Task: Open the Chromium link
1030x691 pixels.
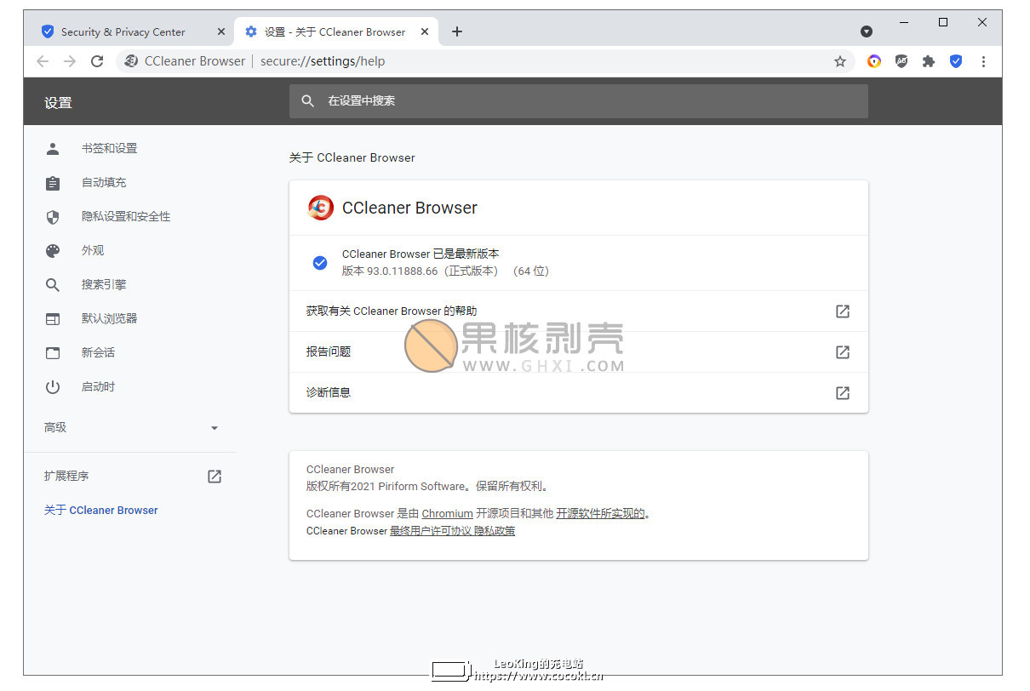Action: tap(447, 513)
